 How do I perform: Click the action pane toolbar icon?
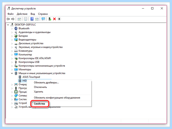[37, 19]
